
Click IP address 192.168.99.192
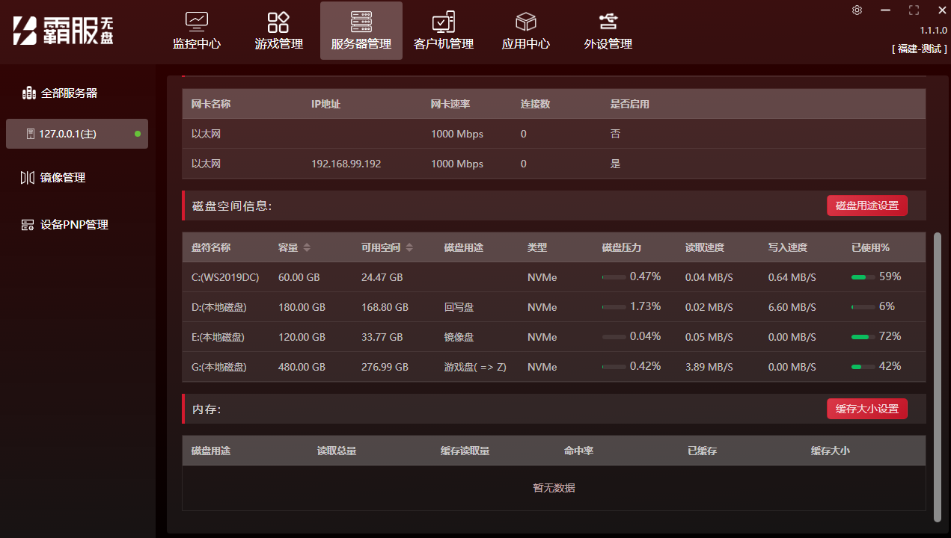point(346,164)
